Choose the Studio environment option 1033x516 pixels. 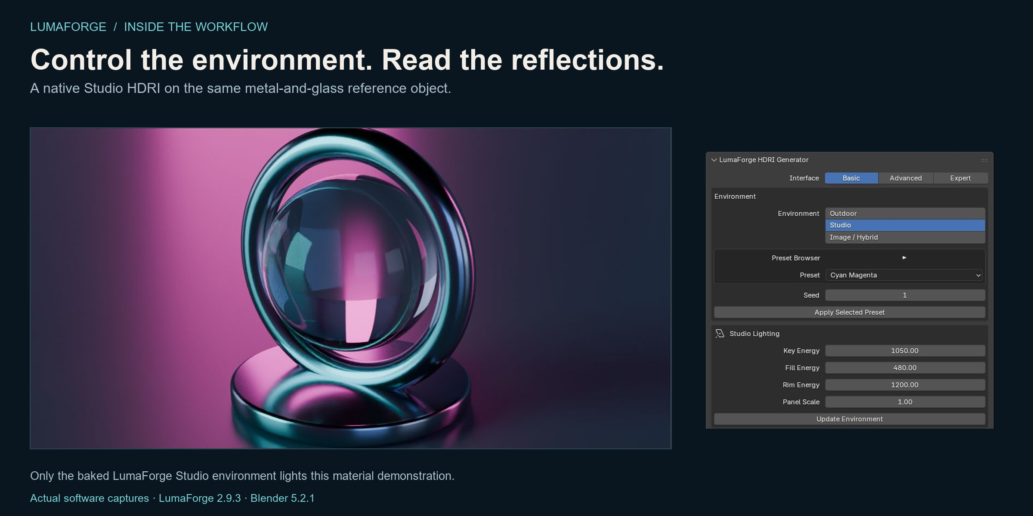coord(905,225)
